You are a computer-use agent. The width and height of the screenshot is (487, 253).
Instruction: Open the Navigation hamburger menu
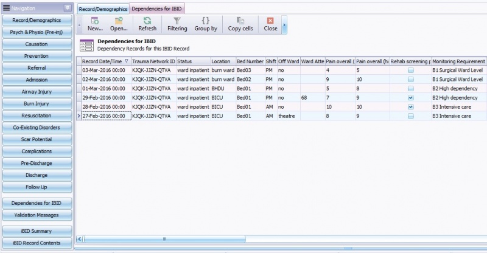coord(6,7)
